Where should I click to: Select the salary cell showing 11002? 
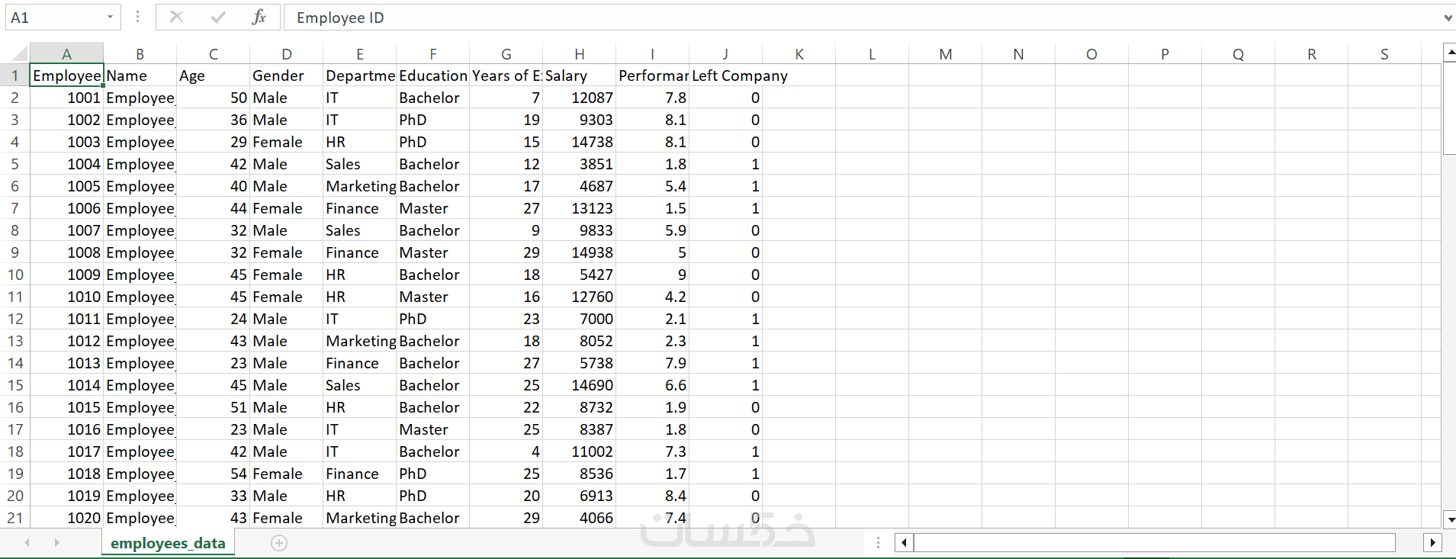point(580,451)
